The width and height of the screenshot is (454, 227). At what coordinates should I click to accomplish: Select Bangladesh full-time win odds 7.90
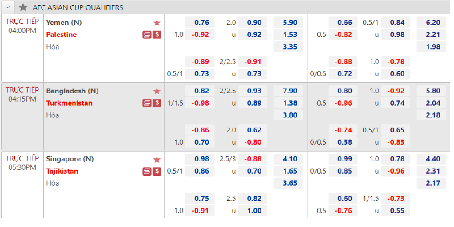coord(288,91)
